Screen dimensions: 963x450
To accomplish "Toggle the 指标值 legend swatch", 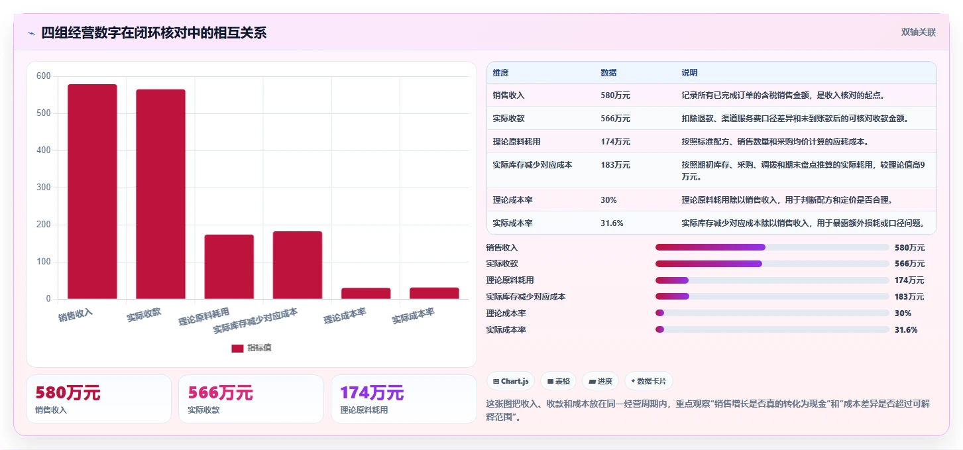I will (237, 348).
